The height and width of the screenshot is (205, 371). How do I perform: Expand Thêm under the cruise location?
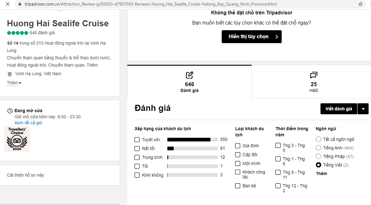(x=14, y=83)
